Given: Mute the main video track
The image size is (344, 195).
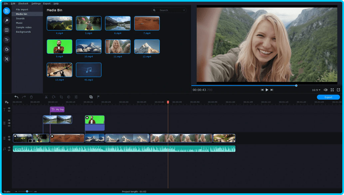Looking at the screenshot, I should coord(9,139).
